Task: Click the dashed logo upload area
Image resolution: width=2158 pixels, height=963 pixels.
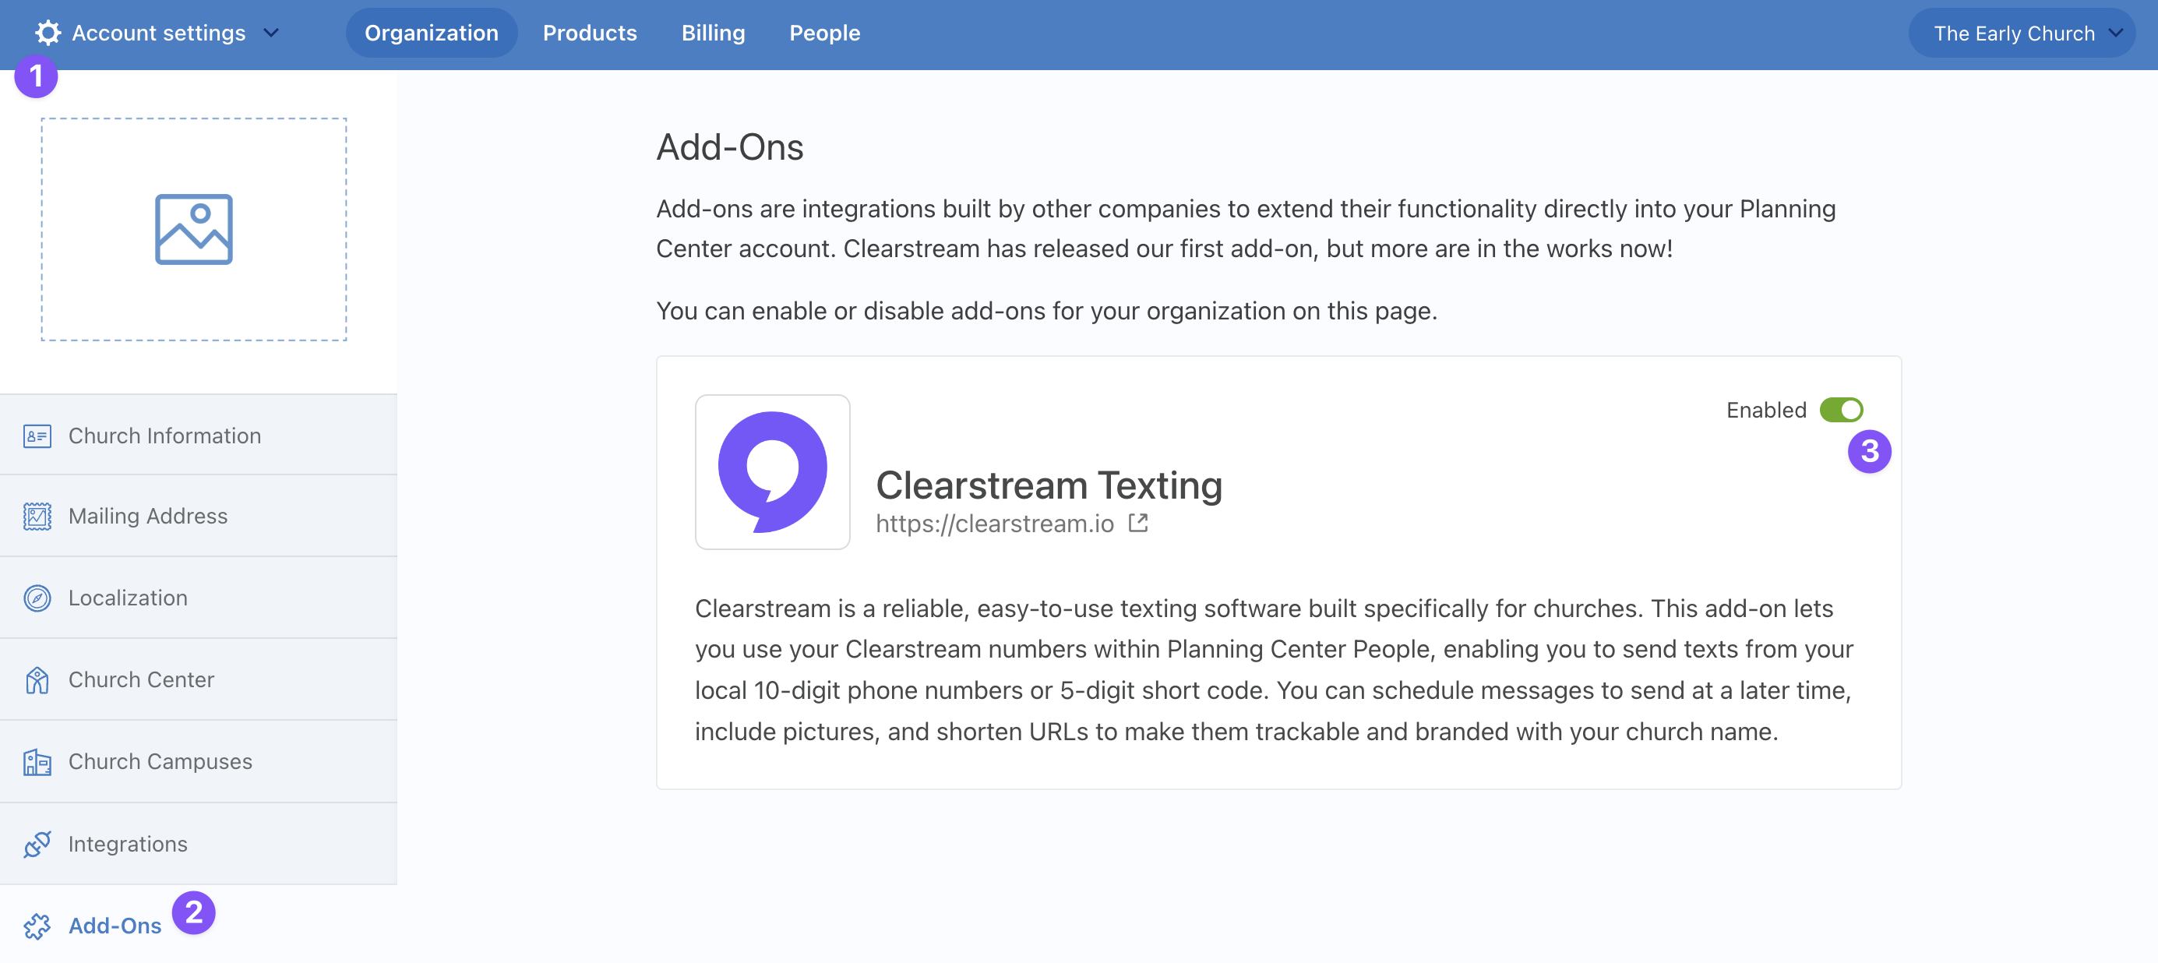Action: 193,229
